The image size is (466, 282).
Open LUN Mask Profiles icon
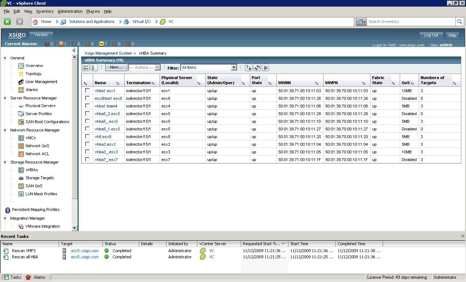point(21,194)
